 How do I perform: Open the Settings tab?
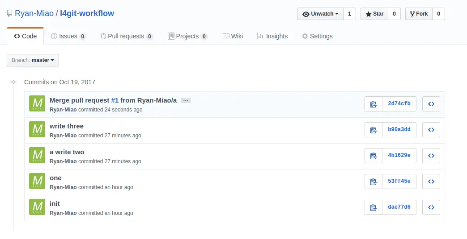[317, 36]
